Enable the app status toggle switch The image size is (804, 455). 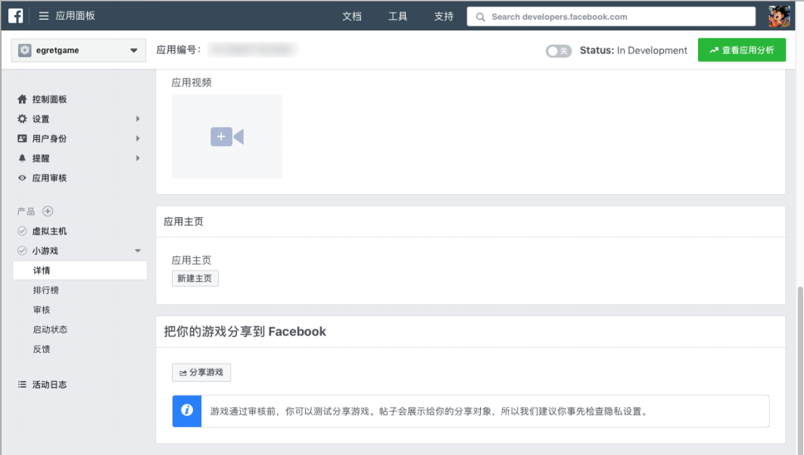pos(558,50)
